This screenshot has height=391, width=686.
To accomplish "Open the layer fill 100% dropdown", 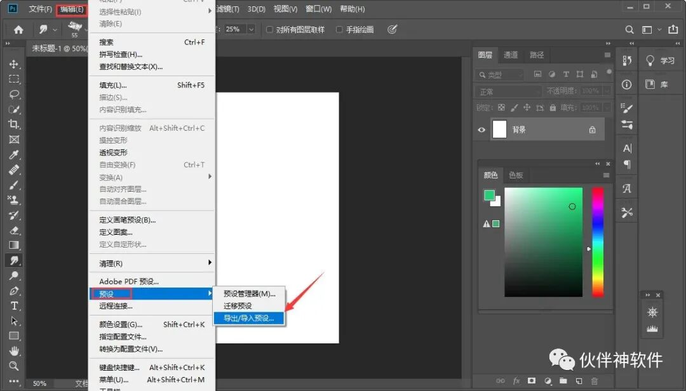I will [607, 108].
